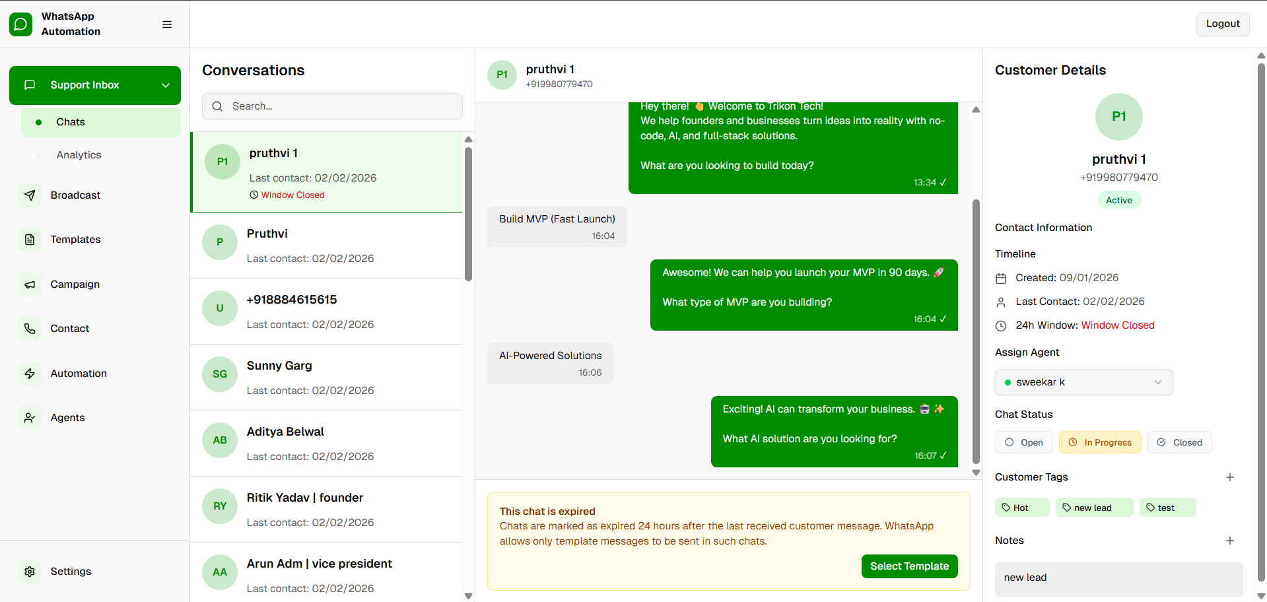1267x602 pixels.
Task: Set chat status to In Progress
Action: (1100, 442)
